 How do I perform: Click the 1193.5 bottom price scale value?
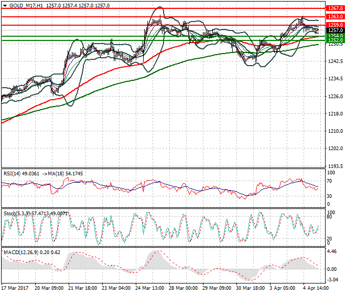(x=336, y=166)
